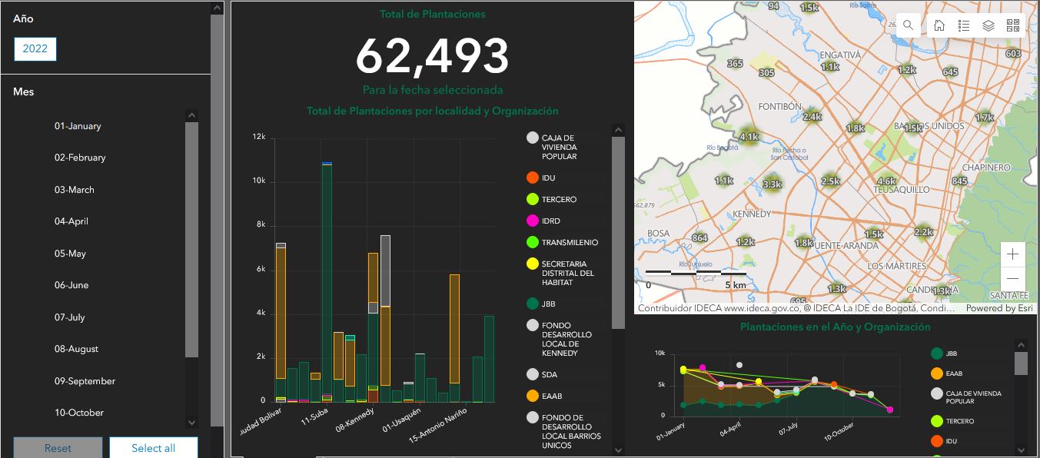
Task: Zoom in on the map
Action: click(1013, 254)
